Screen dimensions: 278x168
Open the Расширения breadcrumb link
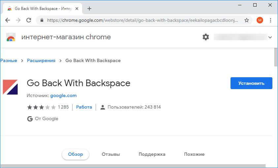tap(41, 60)
